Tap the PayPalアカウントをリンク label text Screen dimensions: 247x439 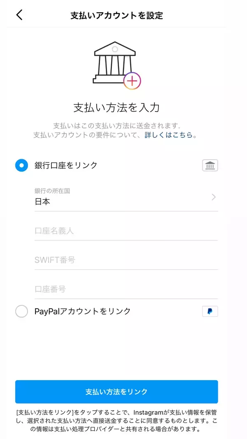tap(82, 311)
